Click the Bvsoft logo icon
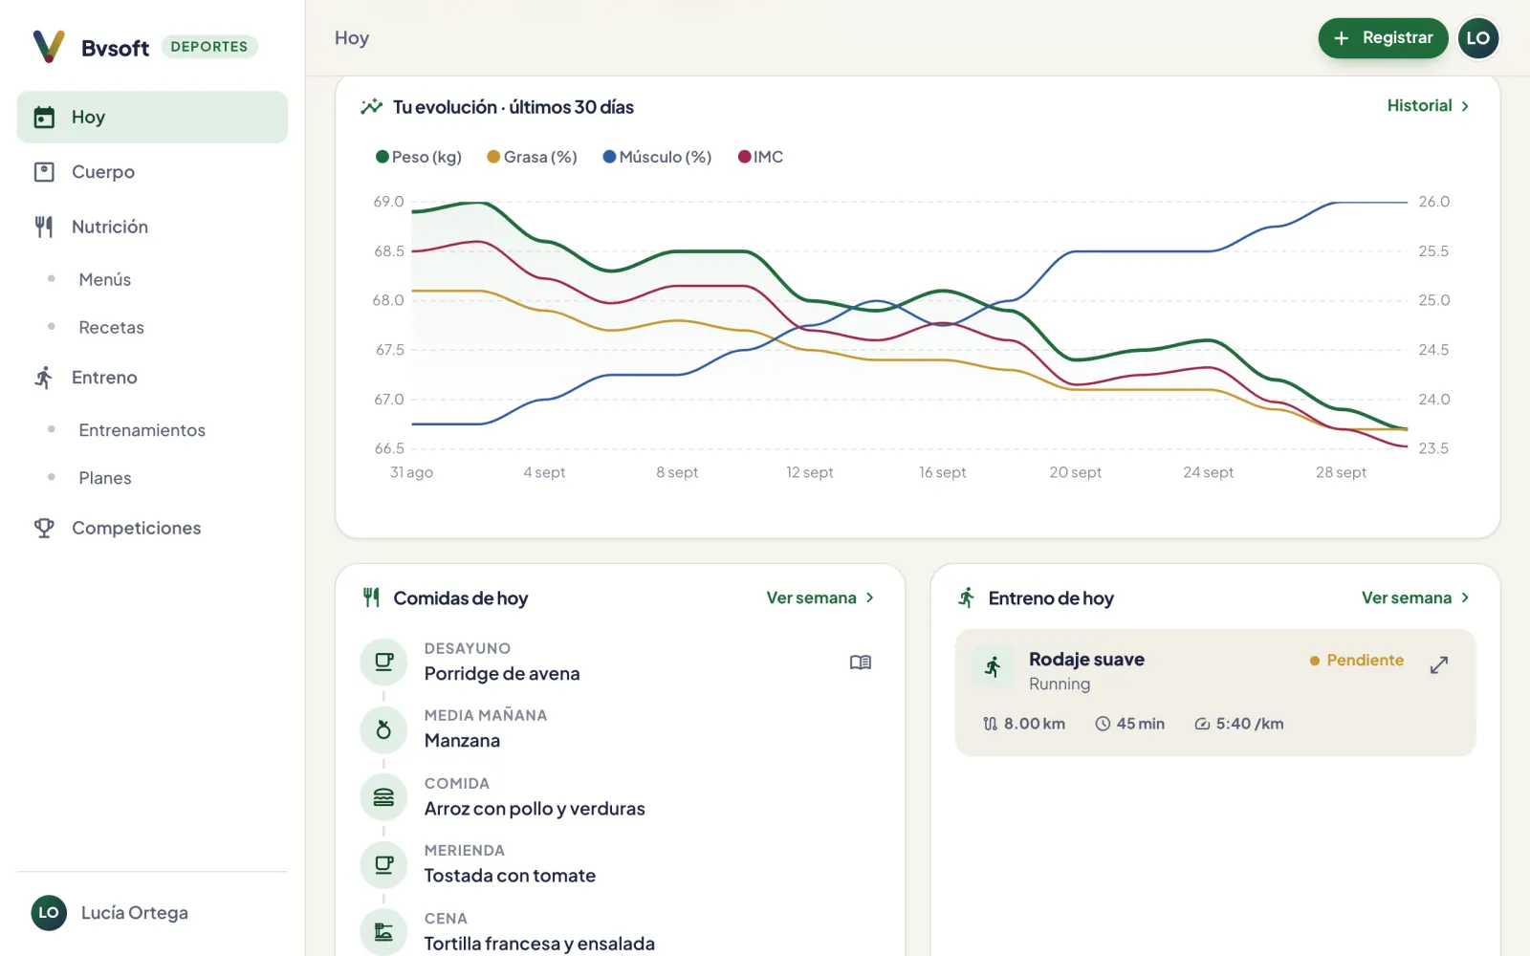Image resolution: width=1530 pixels, height=956 pixels. 49,46
